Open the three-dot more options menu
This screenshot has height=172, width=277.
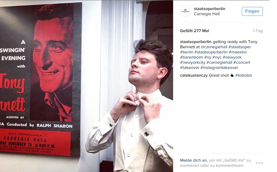(x=259, y=163)
